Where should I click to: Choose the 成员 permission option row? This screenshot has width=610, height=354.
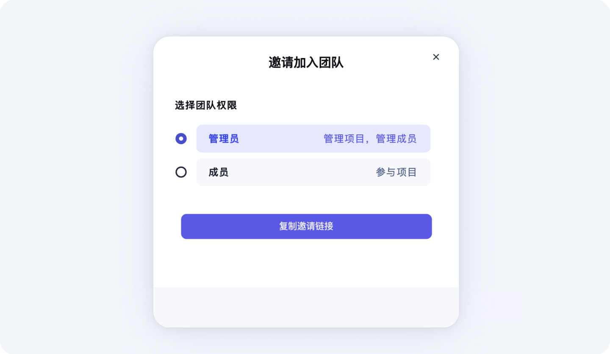click(x=313, y=172)
